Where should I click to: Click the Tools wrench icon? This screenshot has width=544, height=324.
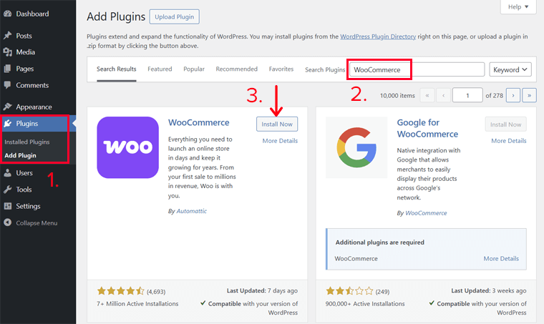pos(8,190)
